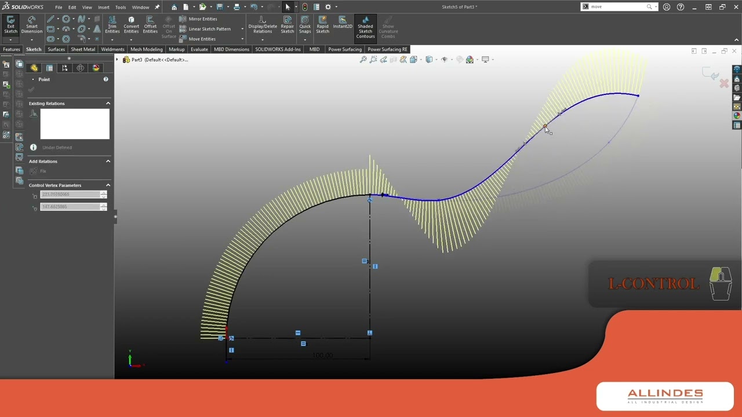Screen dimensions: 742x417
Task: Open the PropertyManager panel tab icon
Action: (x=49, y=68)
